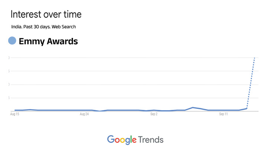
Task: Select the Sep 11 date label
Action: tap(223, 114)
